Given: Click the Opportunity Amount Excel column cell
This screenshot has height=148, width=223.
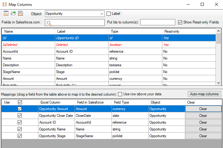Looking at the screenshot, I should click(56, 109).
